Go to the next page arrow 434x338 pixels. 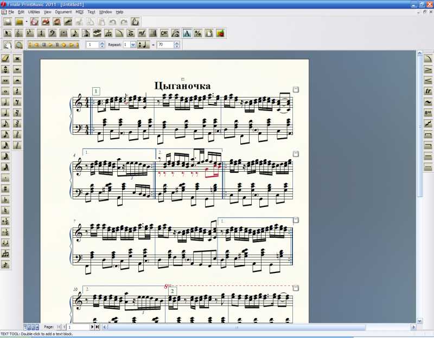click(92, 327)
